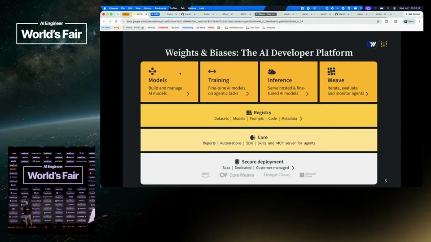Open Chrome side panel icon
This screenshot has width=431, height=242.
[396, 22]
